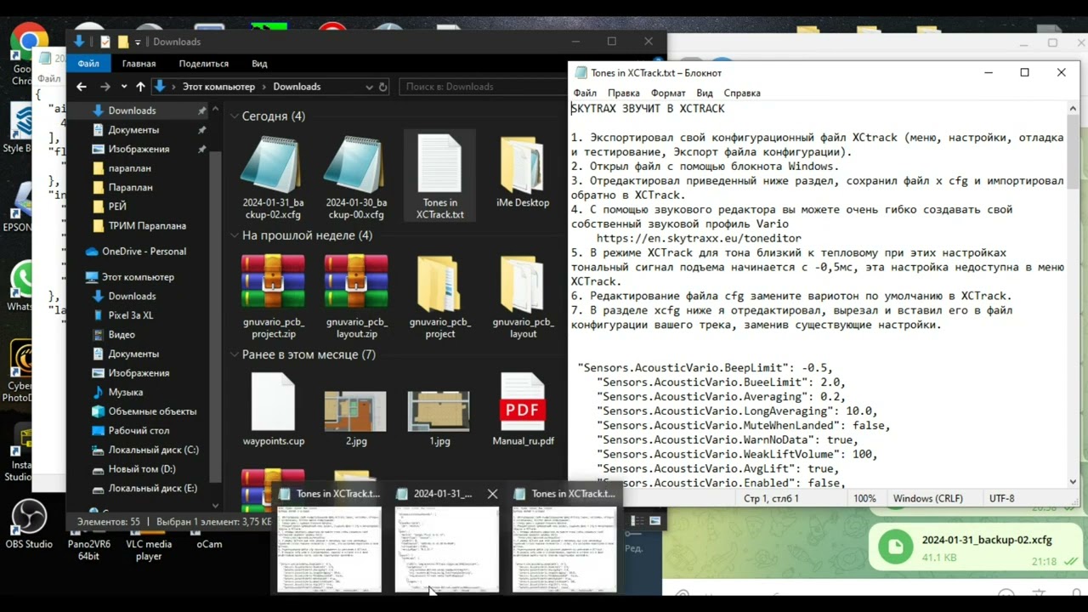This screenshot has height=612, width=1088.
Task: Click the Explorer back arrow
Action: [x=82, y=87]
